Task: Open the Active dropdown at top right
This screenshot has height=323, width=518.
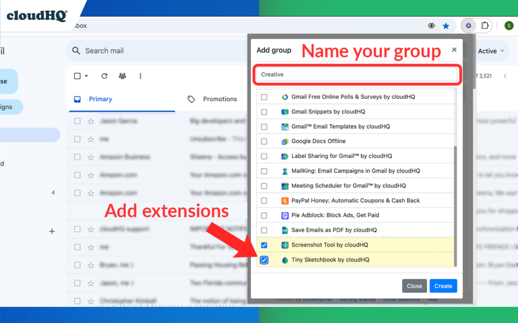Action: click(x=490, y=50)
